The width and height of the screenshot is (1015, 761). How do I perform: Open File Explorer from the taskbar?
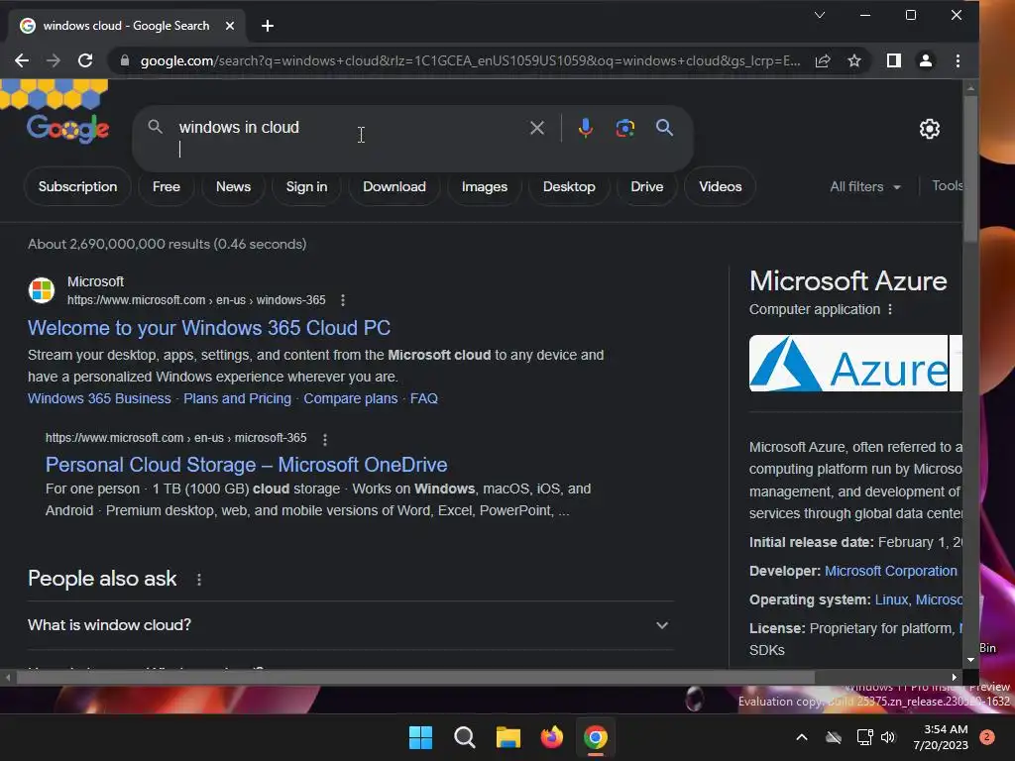(508, 737)
